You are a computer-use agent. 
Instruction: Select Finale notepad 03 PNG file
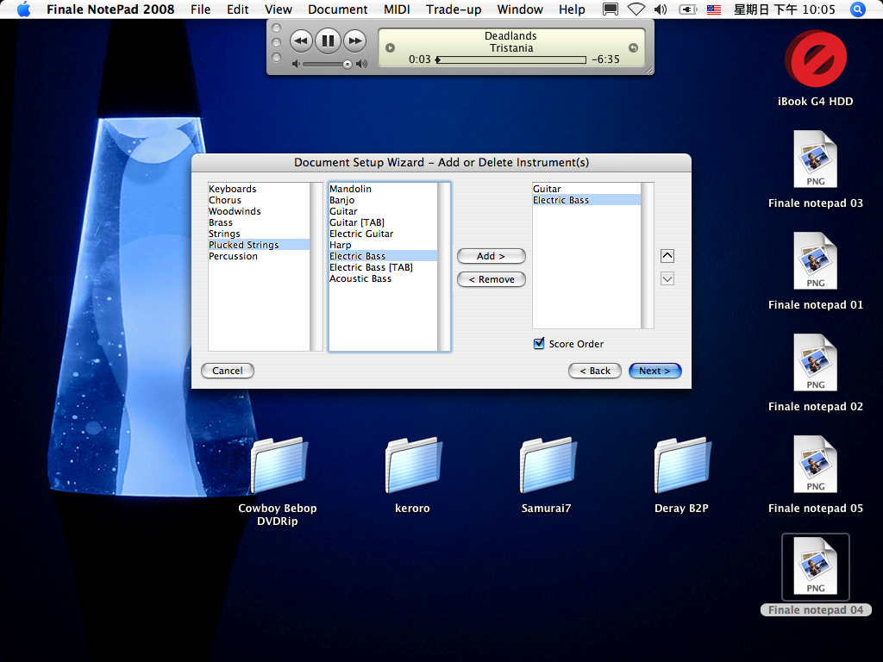click(x=815, y=160)
